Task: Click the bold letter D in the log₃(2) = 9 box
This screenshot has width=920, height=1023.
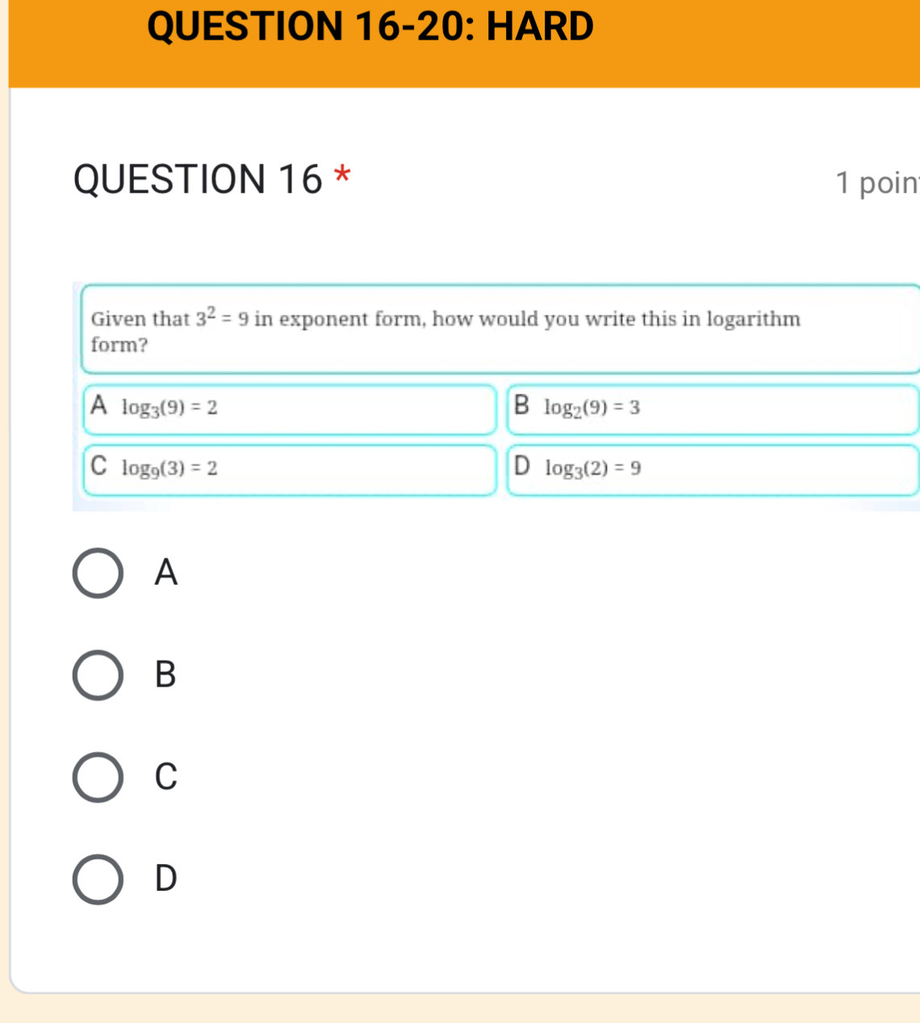Action: (522, 466)
